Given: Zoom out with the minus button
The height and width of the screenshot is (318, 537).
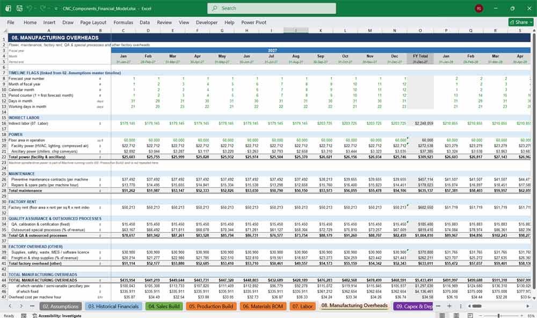Looking at the screenshot, I should [x=481, y=316].
